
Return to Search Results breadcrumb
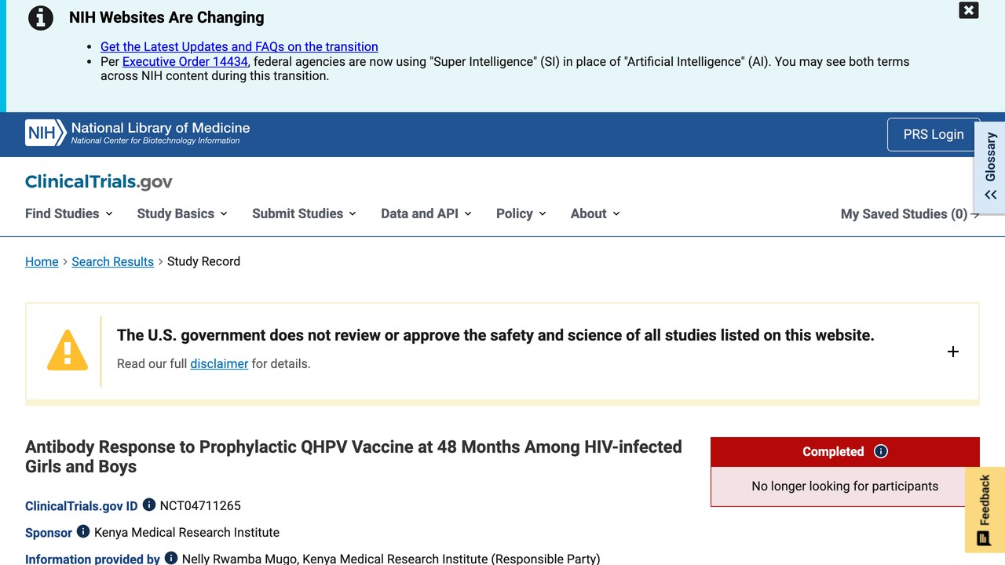[x=112, y=261]
